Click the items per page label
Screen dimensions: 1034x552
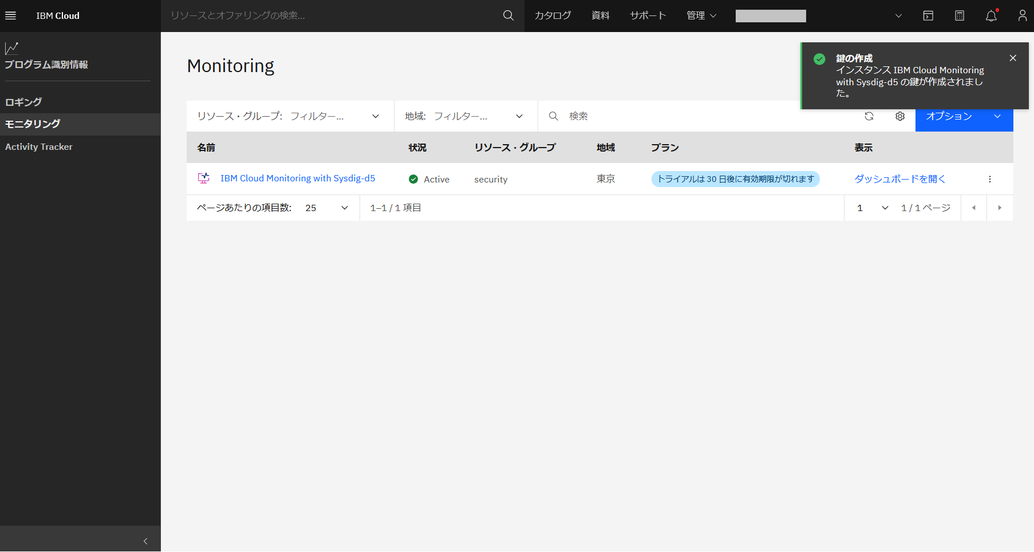[x=244, y=208]
